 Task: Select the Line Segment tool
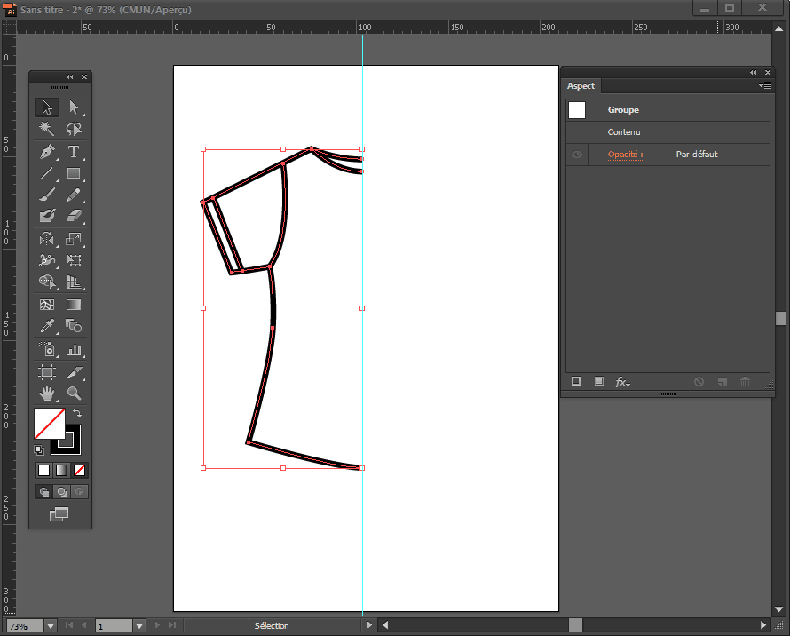47,173
